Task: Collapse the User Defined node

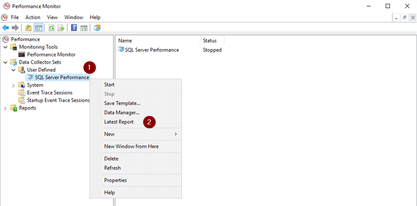Action: coord(13,70)
